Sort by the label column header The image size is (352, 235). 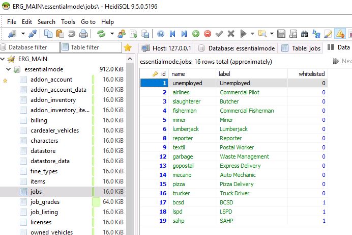click(252, 74)
